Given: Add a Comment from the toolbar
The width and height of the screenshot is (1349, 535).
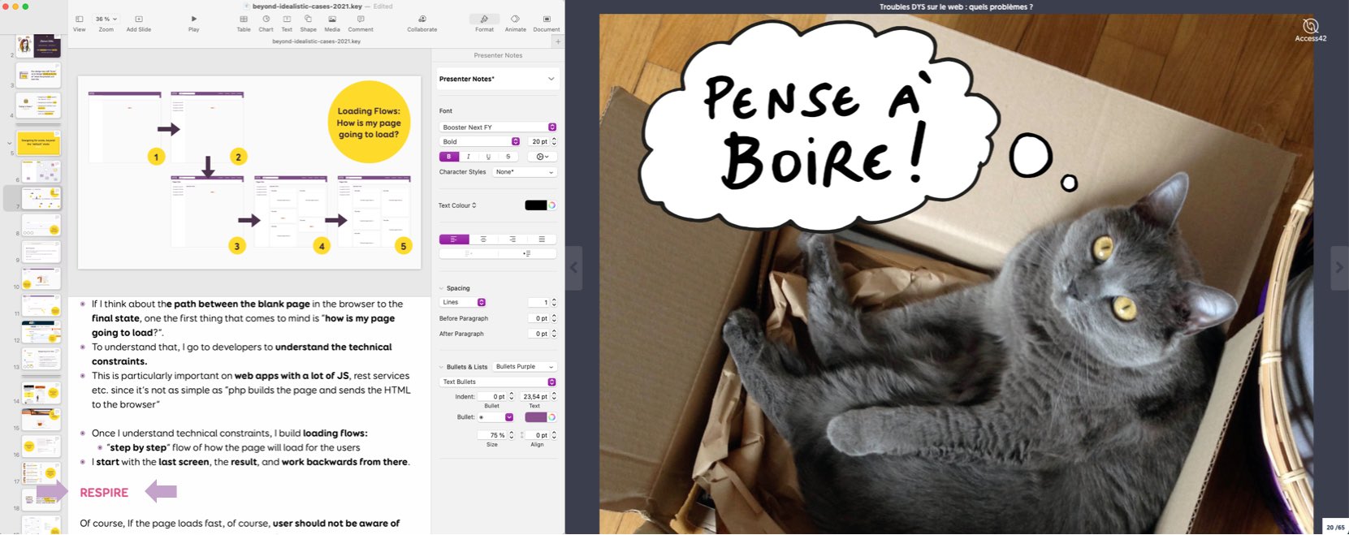Looking at the screenshot, I should pyautogui.click(x=361, y=19).
